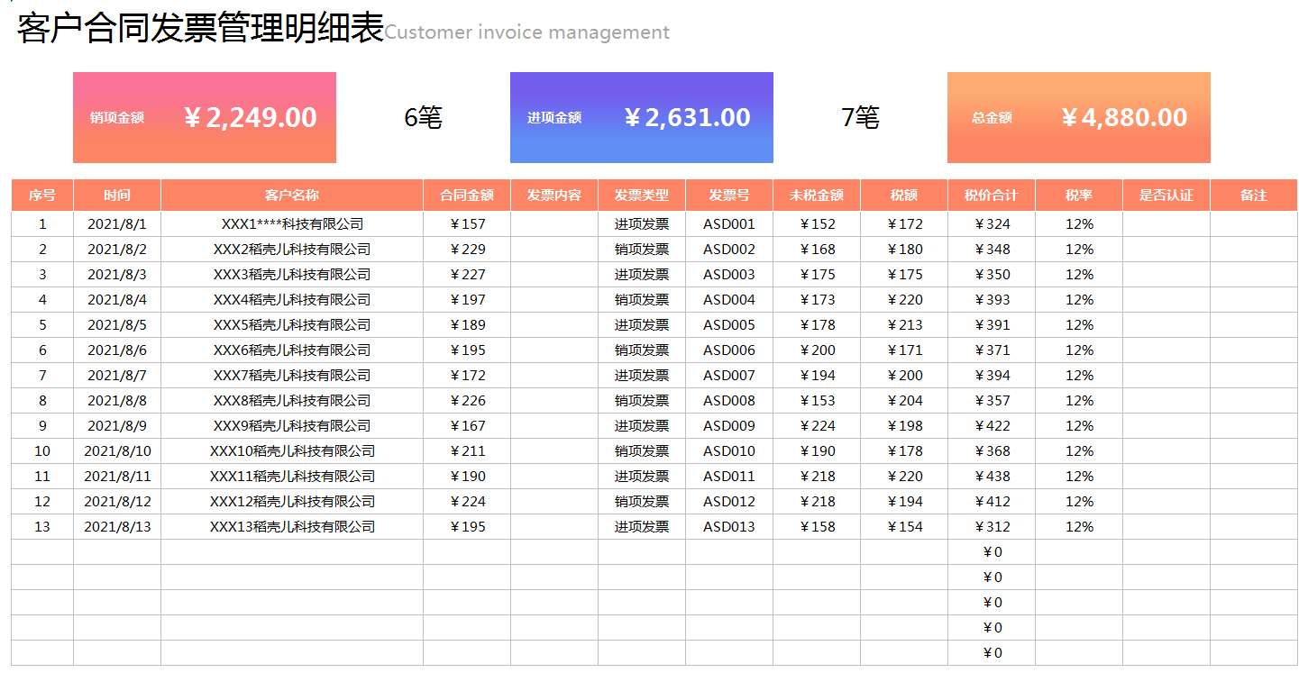Click the title 客户合同发票管理明细表
1299x673 pixels.
pyautogui.click(x=200, y=29)
